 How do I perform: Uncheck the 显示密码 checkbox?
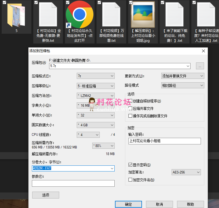(130, 165)
